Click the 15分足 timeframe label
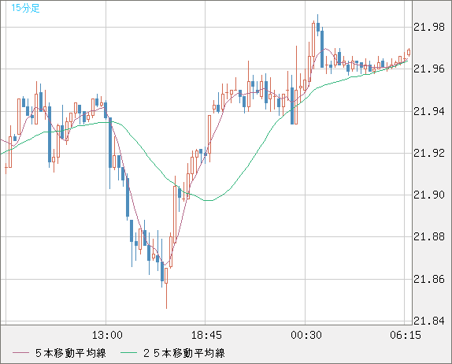452x364 pixels. 25,8
